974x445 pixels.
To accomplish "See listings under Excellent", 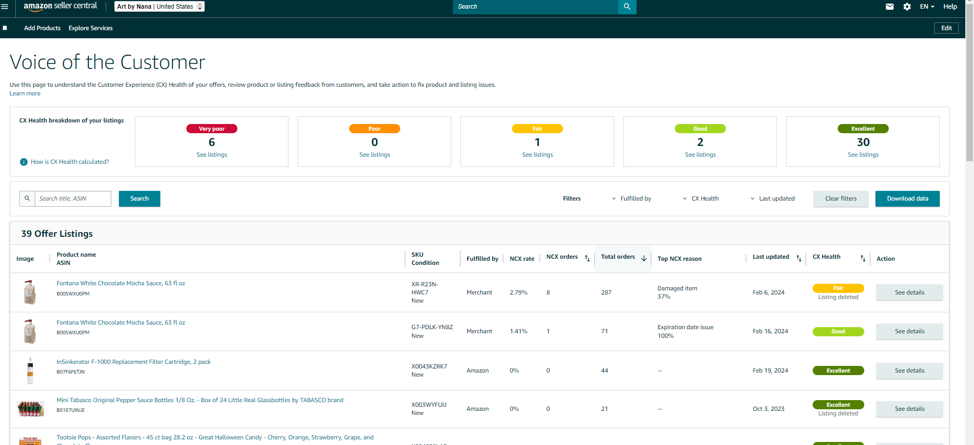I will 863,155.
